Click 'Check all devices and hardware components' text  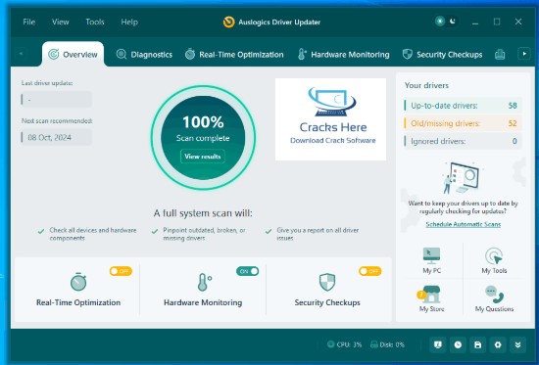coord(93,234)
